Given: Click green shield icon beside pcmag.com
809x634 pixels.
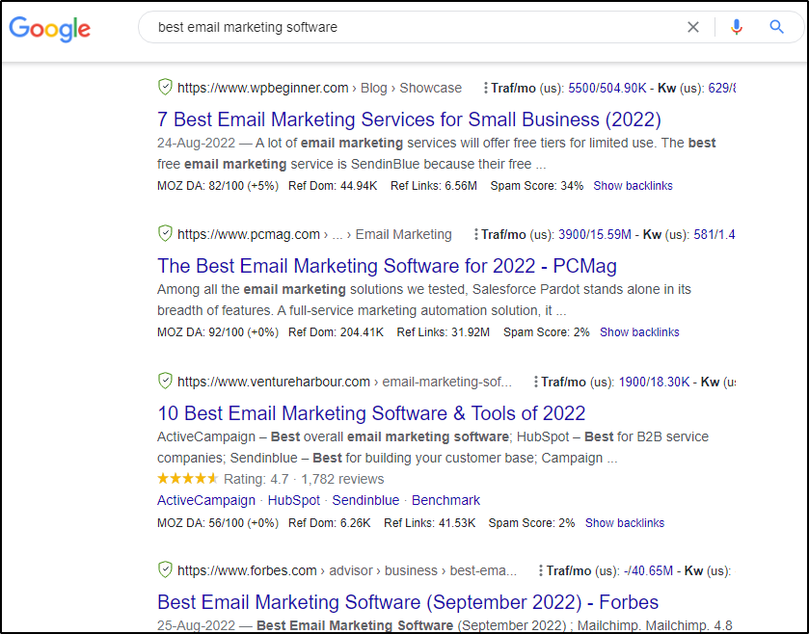Looking at the screenshot, I should (x=165, y=234).
